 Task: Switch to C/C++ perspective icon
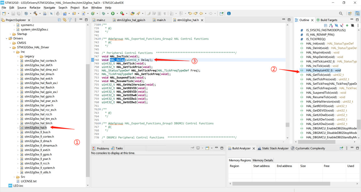[x=357, y=13]
